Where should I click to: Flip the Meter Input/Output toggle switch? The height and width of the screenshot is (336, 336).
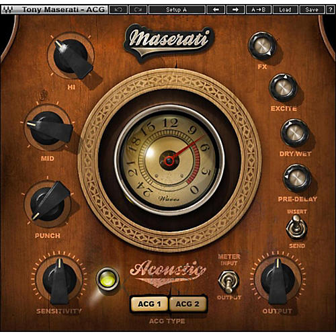228,281
